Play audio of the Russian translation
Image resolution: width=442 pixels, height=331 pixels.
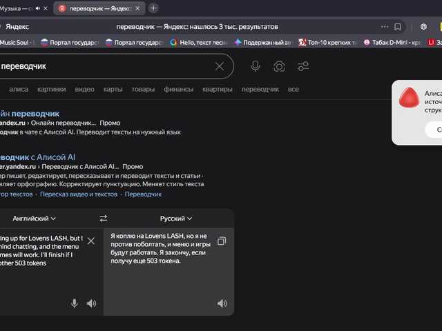click(222, 303)
